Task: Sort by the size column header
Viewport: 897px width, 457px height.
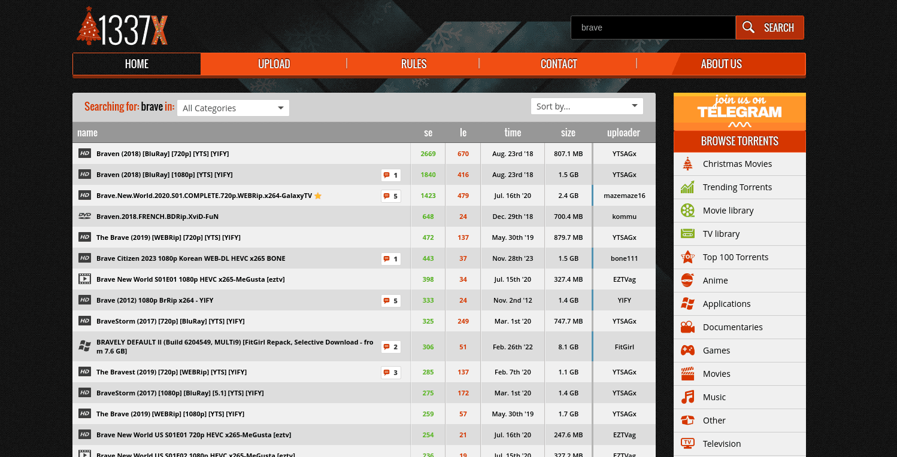Action: tap(568, 133)
